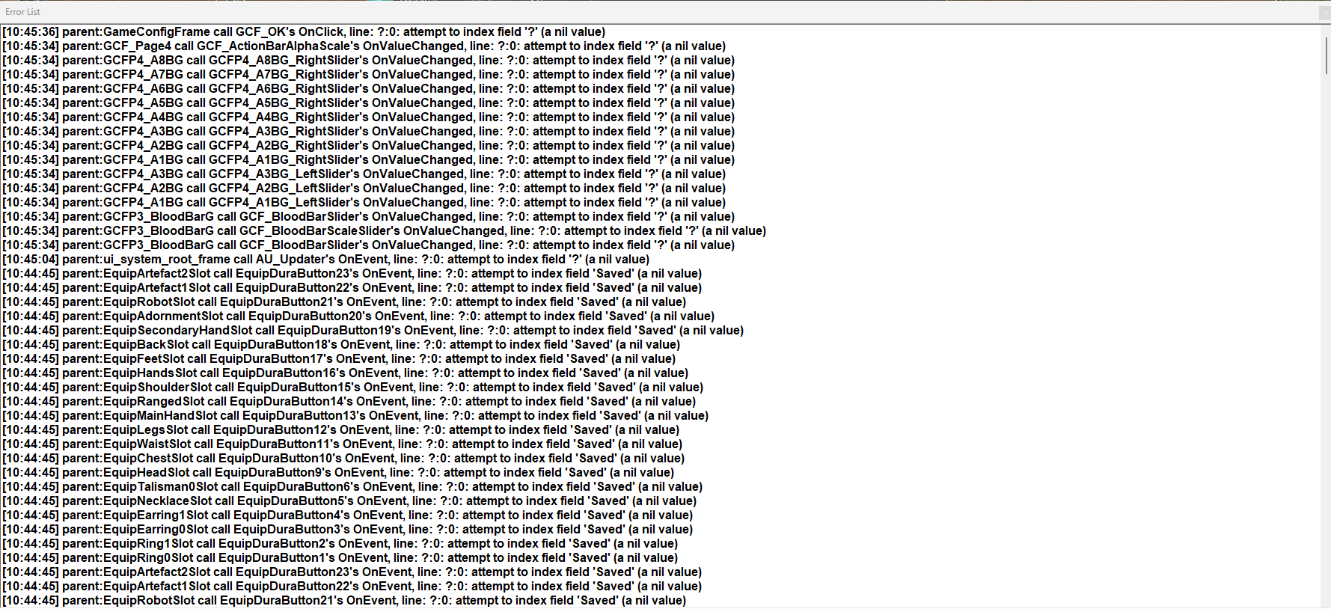Pick the GCFP4_A5BG_RightSlider error line
This screenshot has height=609, width=1331.
[369, 103]
